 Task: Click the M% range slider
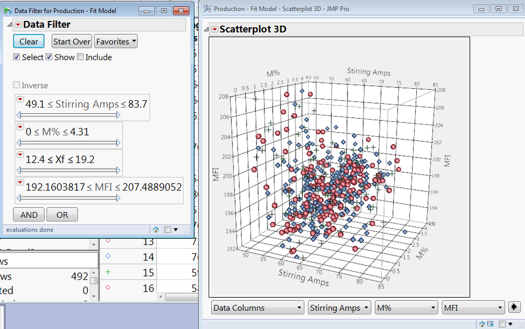(69, 143)
